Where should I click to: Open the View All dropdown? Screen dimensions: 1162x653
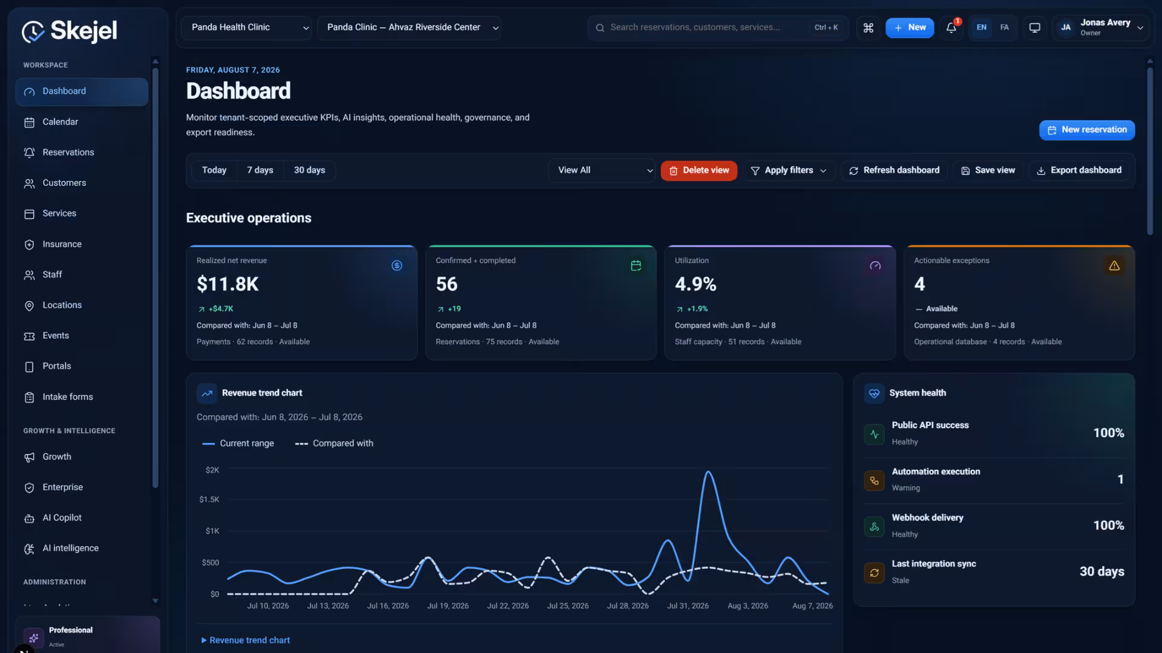(x=602, y=171)
